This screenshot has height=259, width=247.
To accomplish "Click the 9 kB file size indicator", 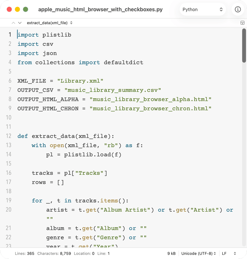I will coord(171,253).
